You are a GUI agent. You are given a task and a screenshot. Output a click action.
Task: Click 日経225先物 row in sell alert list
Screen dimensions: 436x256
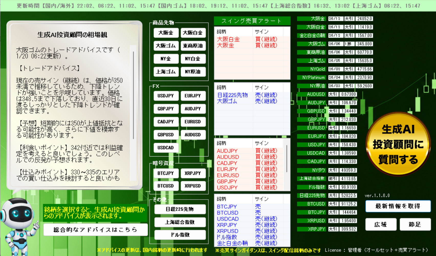point(252,95)
